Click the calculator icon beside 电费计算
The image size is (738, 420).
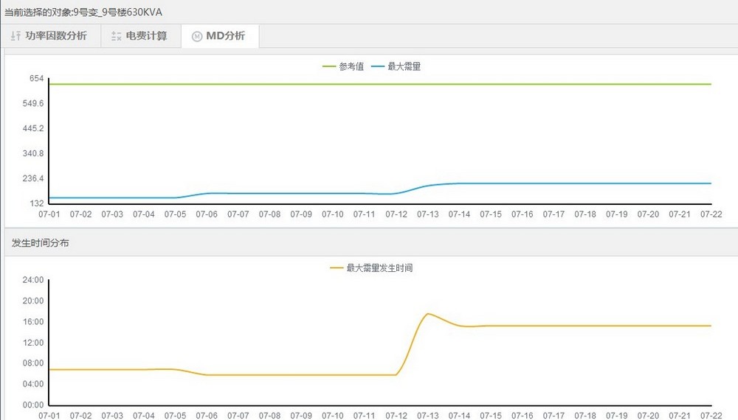[x=116, y=36]
